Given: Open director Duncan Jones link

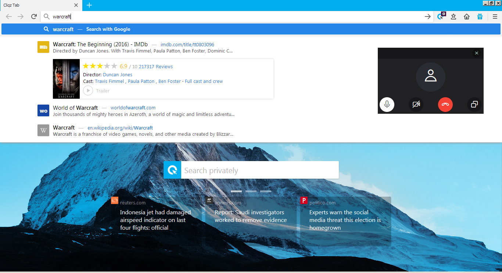Looking at the screenshot, I should tap(118, 74).
